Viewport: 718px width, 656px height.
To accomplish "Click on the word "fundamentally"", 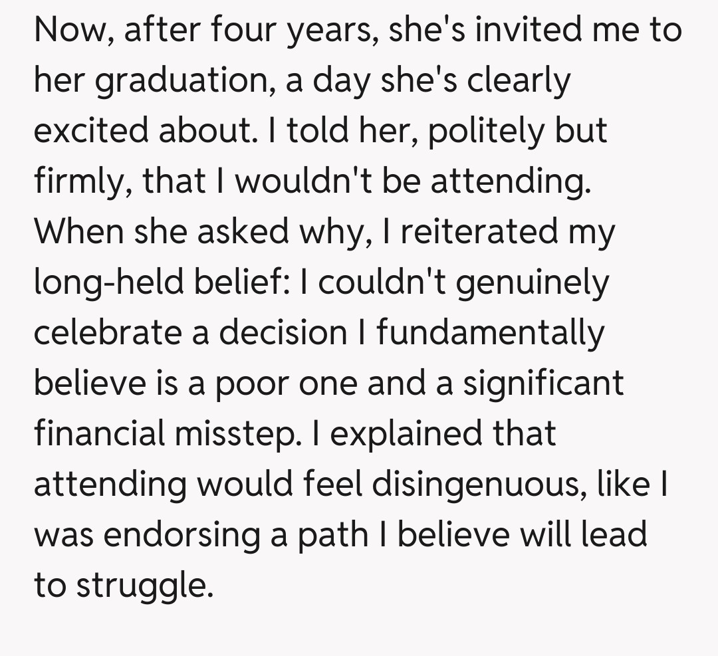I will 491,332.
